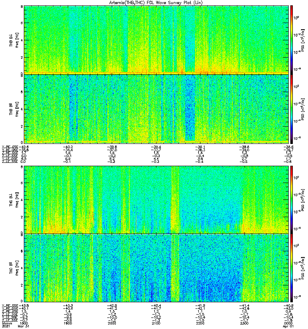Click the 'hhmm' row label
This screenshot has width=308, height=329.
tap(7, 323)
